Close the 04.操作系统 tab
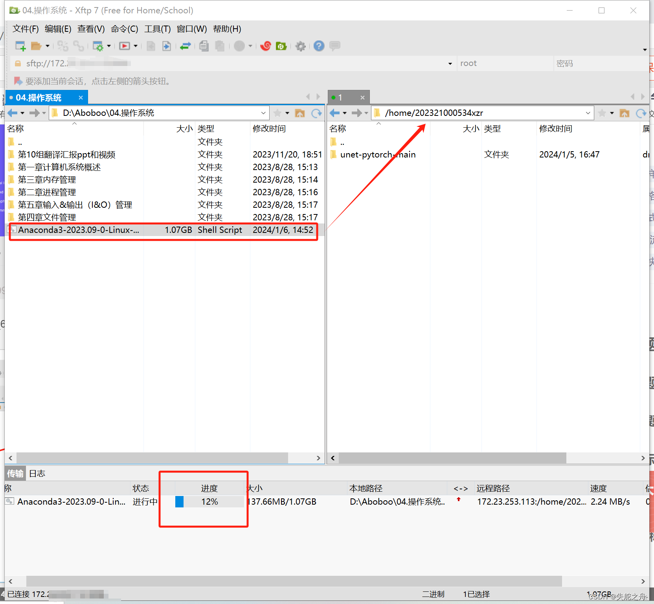The image size is (654, 604). tap(81, 97)
